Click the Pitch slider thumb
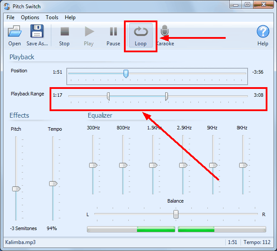Image resolution: width=277 pixels, height=251 pixels. coord(16,189)
